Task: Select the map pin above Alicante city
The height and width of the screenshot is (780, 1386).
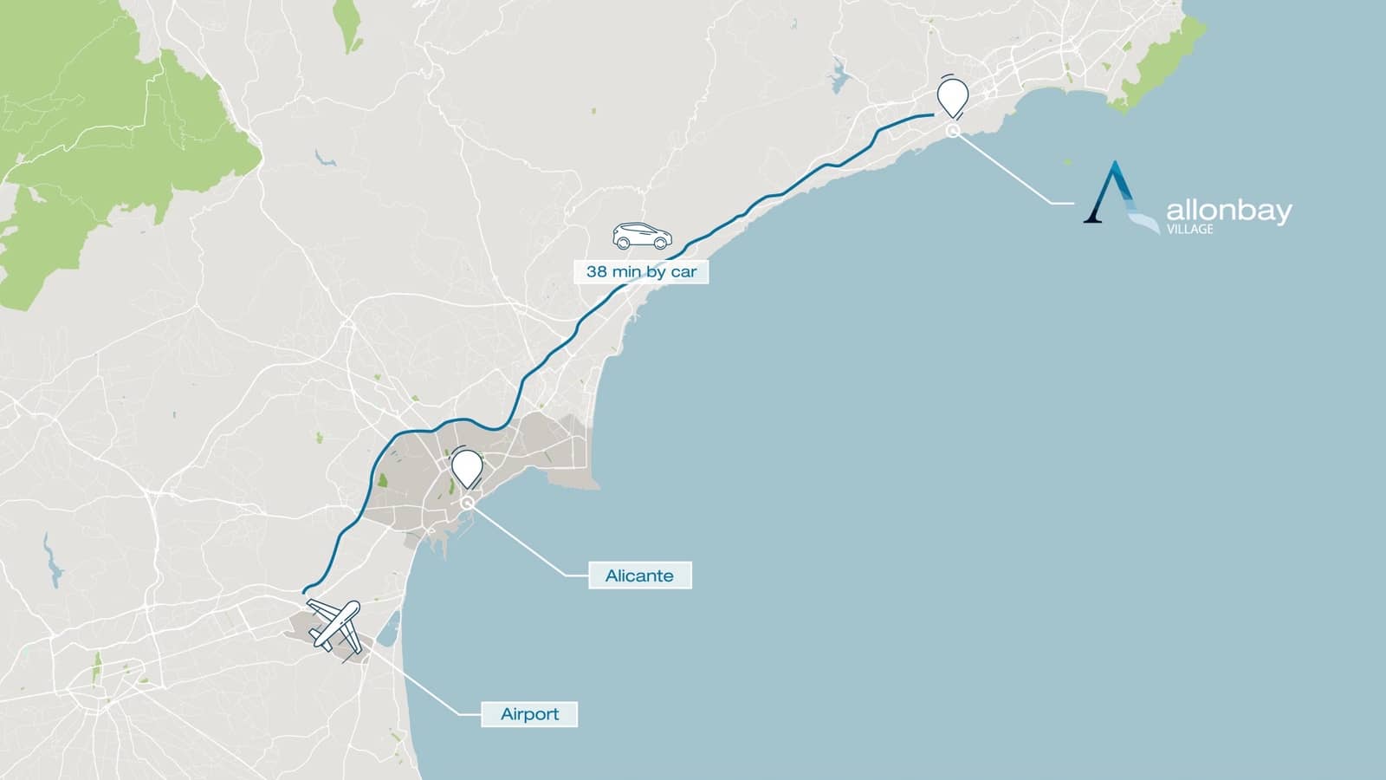Action: click(468, 469)
